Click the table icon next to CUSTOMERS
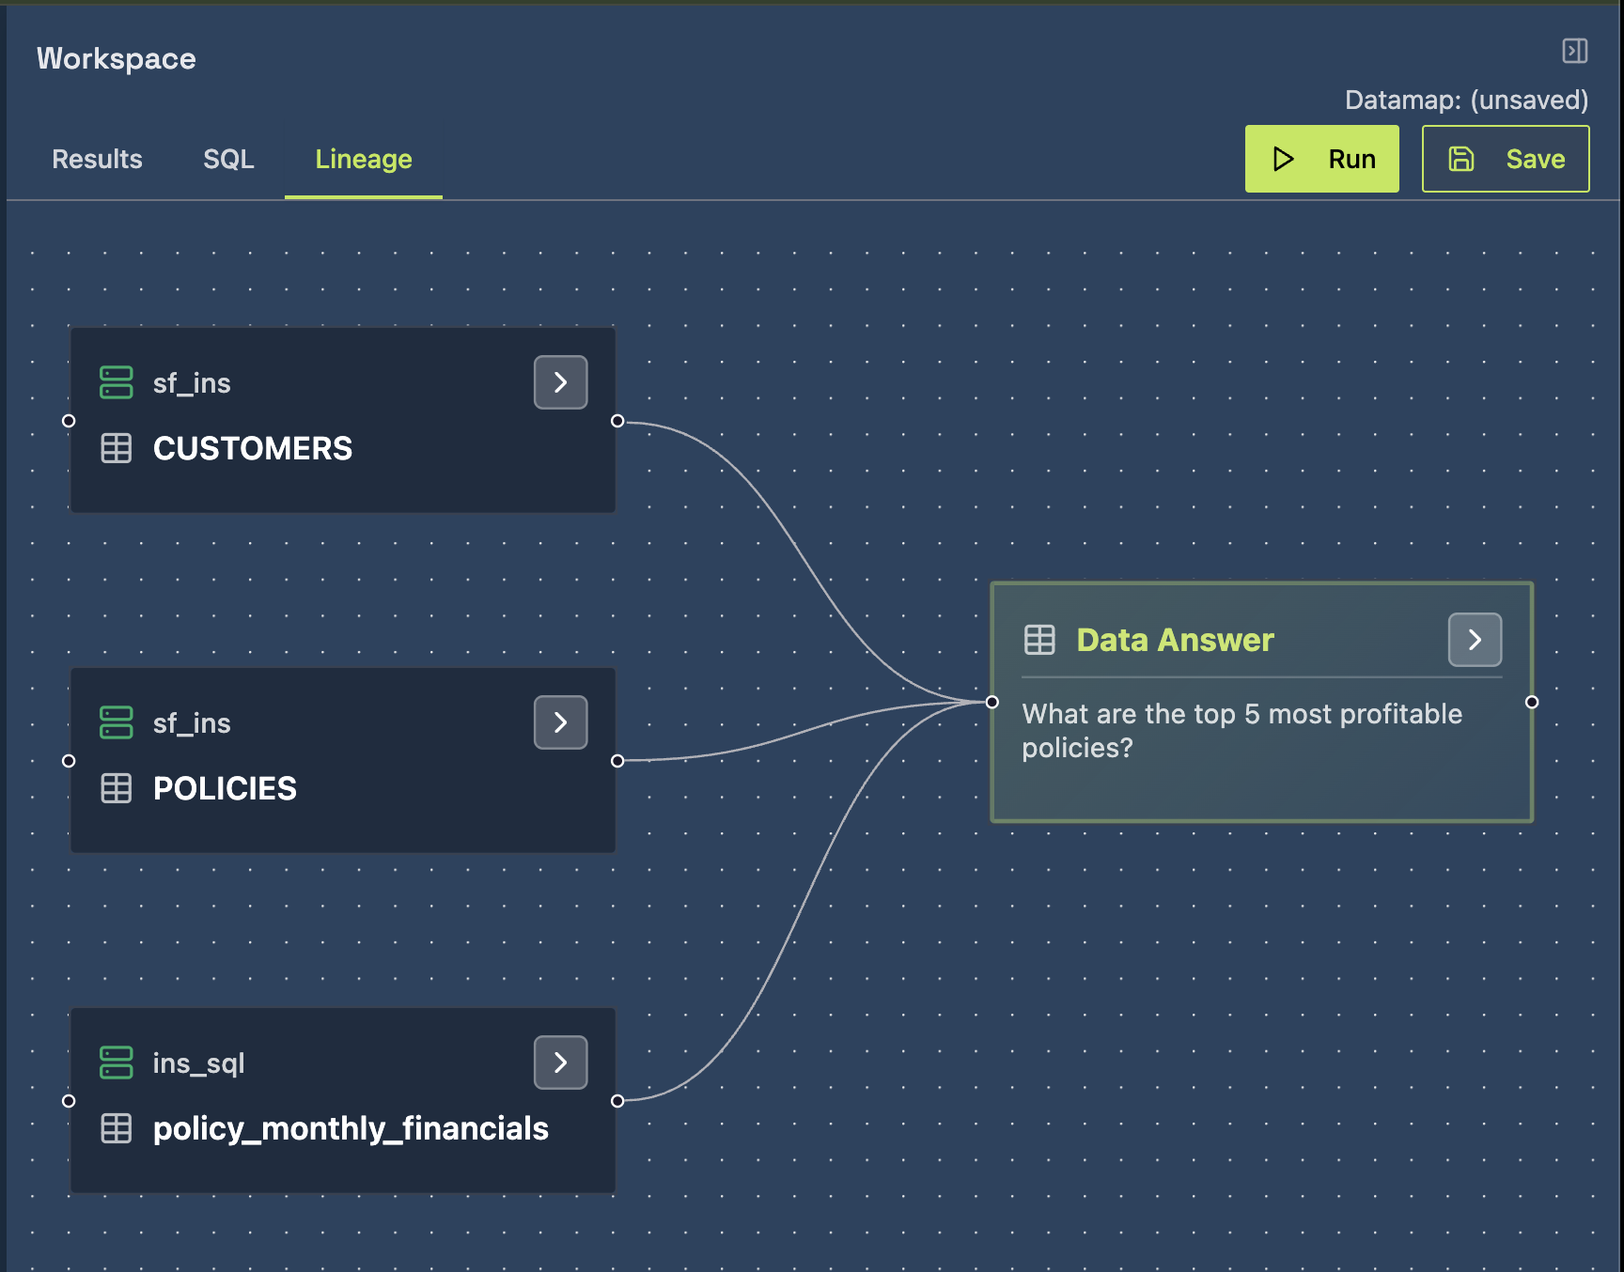Image resolution: width=1624 pixels, height=1272 pixels. coord(117,448)
